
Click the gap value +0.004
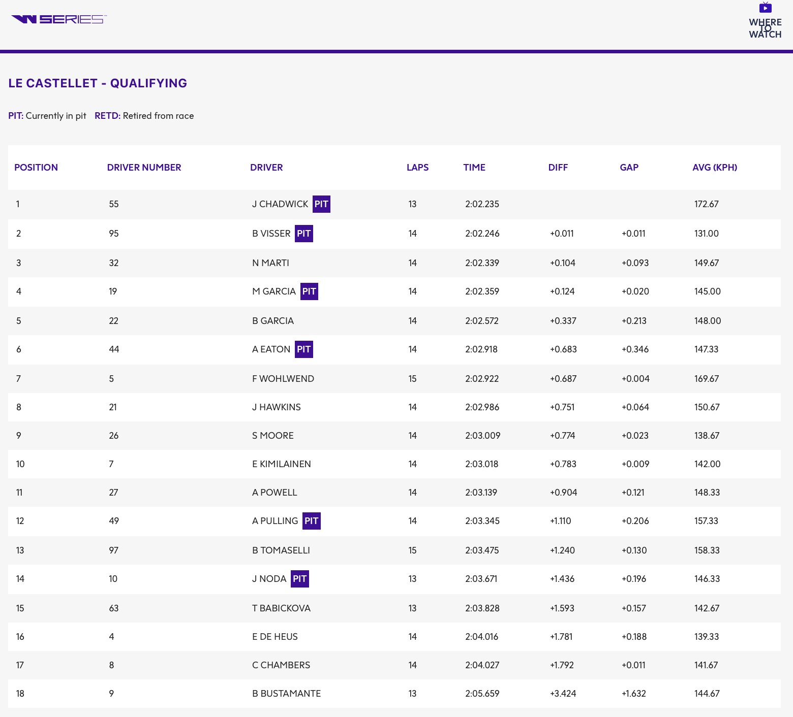tap(635, 379)
